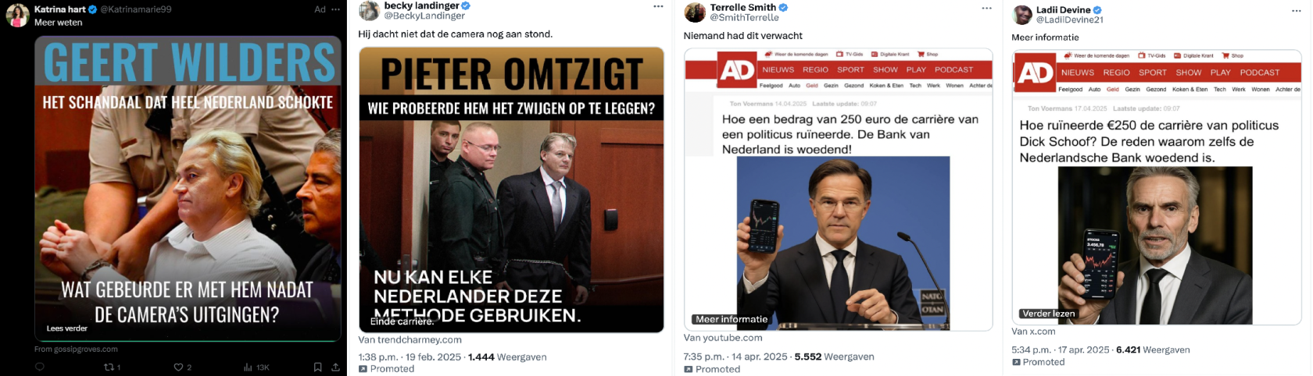
Task: Click 'Lees verder' on the Geert Wilders card
Action: (x=67, y=328)
